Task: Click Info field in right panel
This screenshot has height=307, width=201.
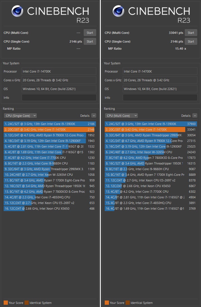Action: [x=160, y=98]
